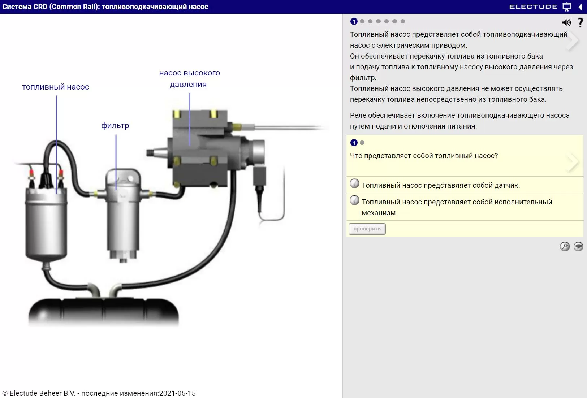Open help via question mark icon
The width and height of the screenshot is (587, 398).
(580, 22)
